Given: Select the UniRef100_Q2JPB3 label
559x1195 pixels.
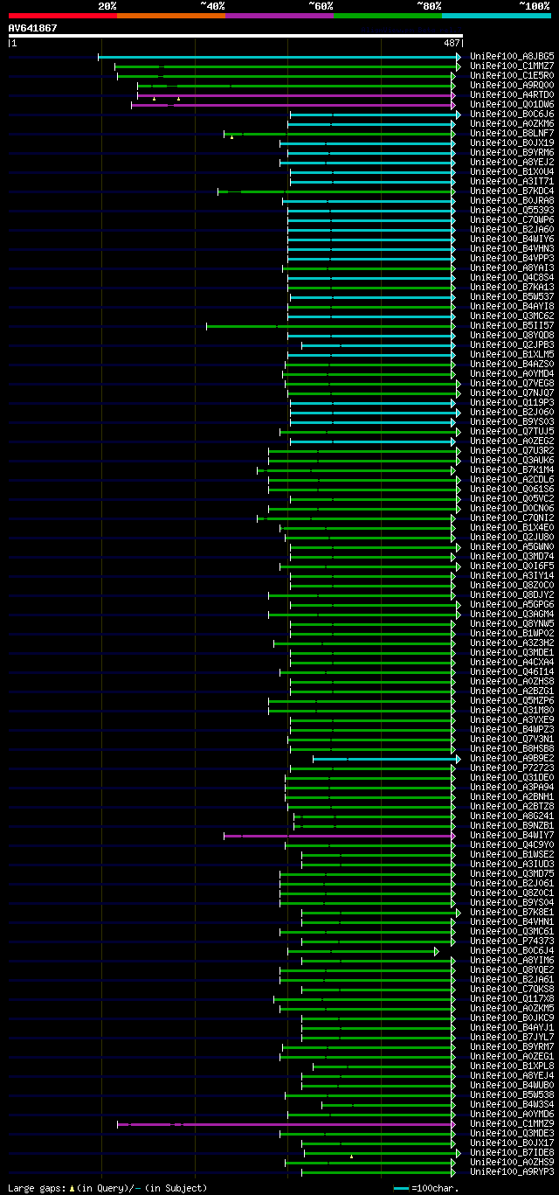Looking at the screenshot, I should [512, 345].
